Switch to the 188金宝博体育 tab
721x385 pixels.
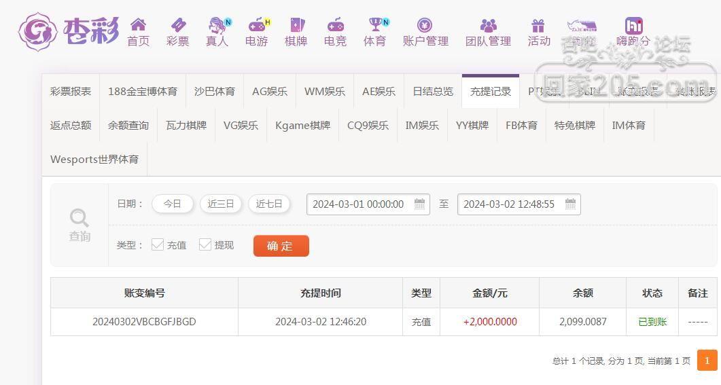point(143,92)
